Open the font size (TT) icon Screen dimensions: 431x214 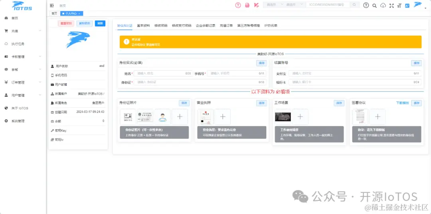pos(399,6)
